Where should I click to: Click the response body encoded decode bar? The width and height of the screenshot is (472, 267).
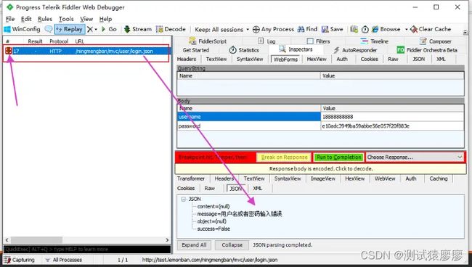pos(320,168)
